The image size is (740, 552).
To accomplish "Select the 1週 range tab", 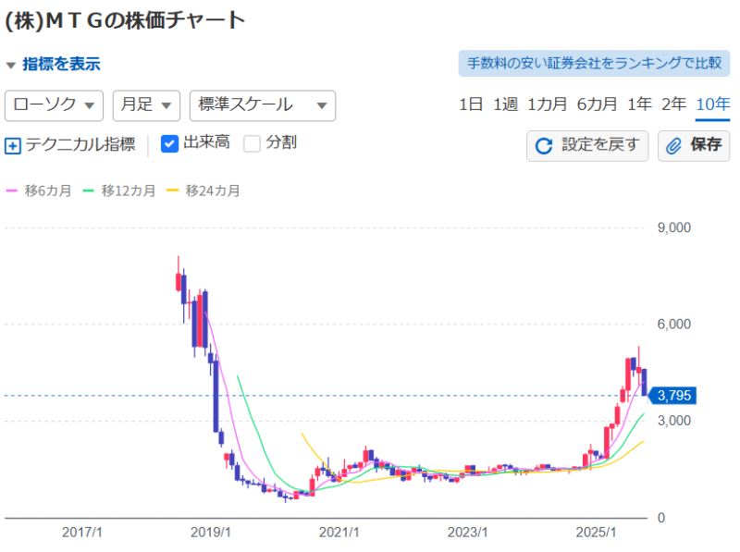I will (505, 104).
